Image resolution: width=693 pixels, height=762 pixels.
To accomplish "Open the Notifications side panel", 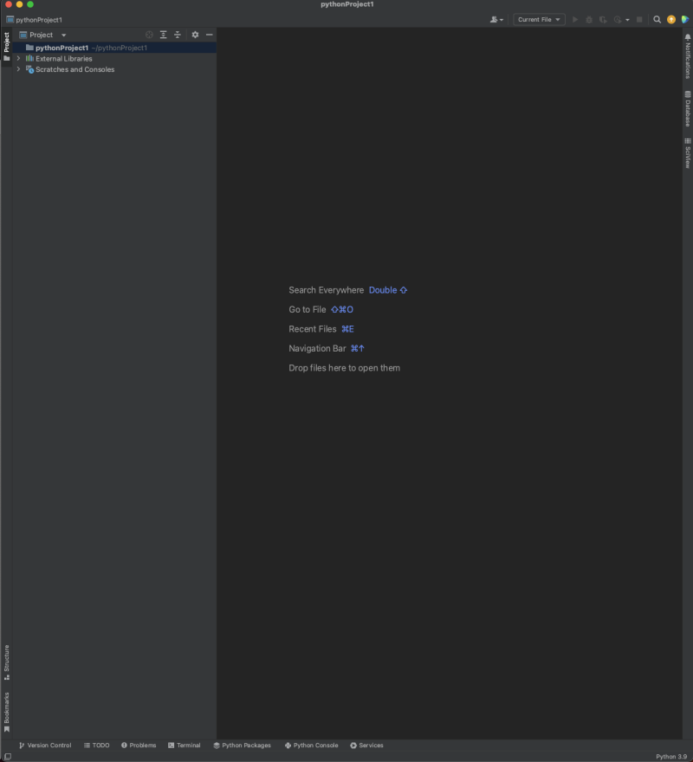I will (688, 56).
